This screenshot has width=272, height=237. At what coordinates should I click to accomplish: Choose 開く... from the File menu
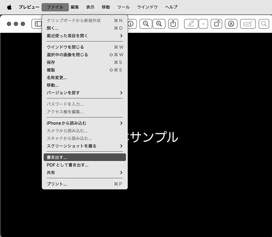[x=85, y=28]
